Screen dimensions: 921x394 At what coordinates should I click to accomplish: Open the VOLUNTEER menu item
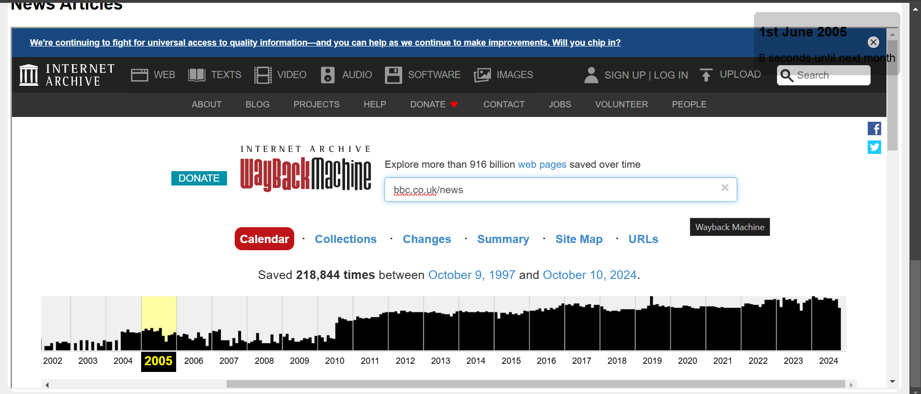[x=622, y=104]
